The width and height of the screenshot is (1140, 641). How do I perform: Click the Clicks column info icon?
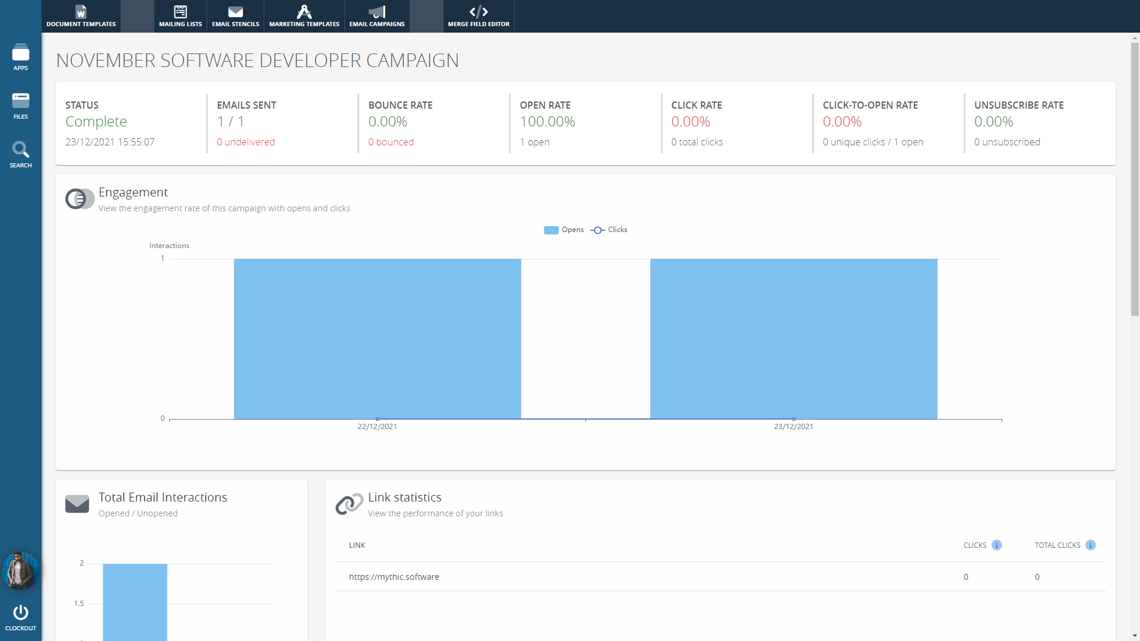[x=997, y=545]
